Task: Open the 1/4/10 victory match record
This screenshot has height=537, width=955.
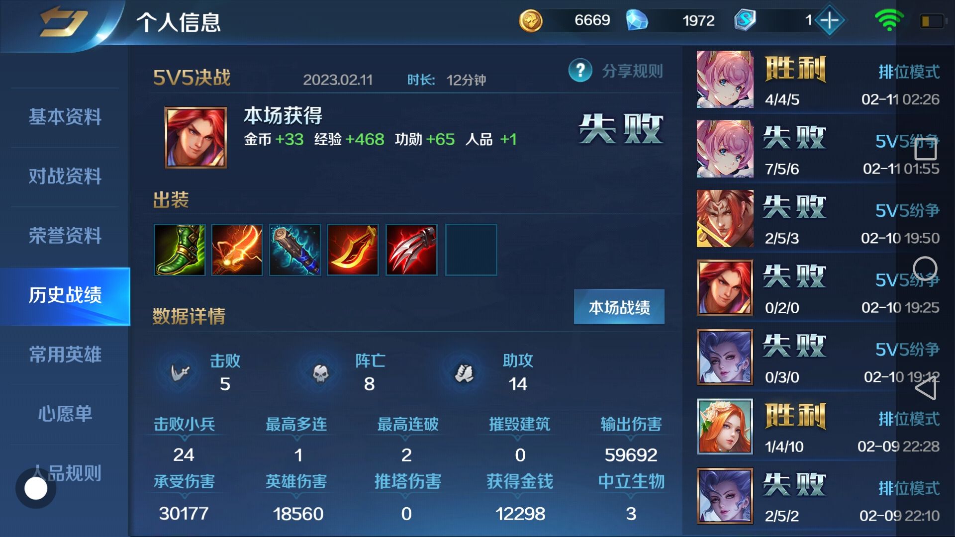Action: [x=818, y=427]
